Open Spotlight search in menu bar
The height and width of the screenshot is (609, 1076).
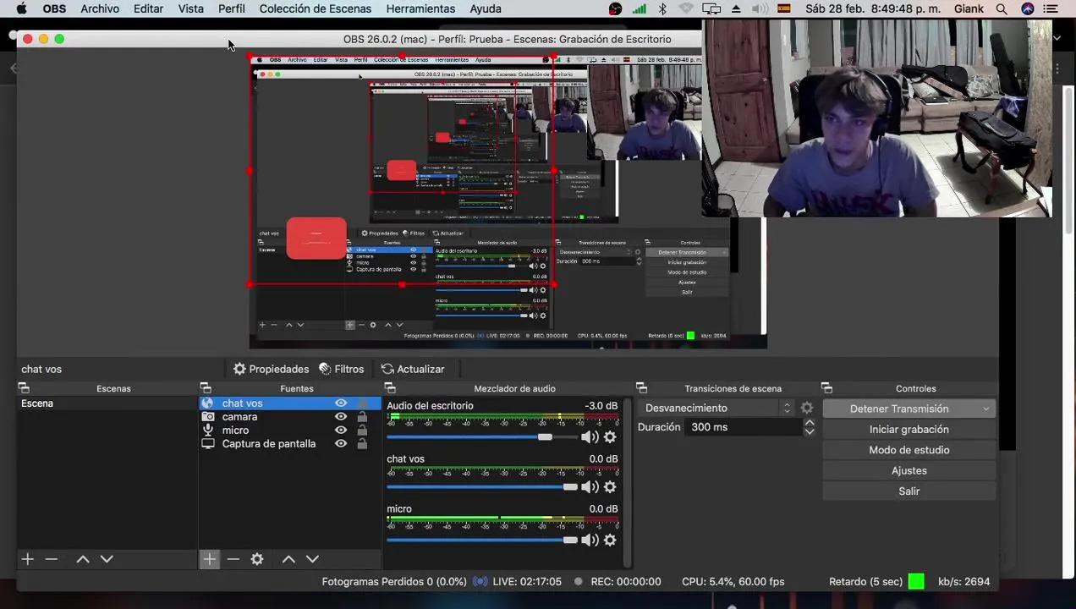point(1002,8)
